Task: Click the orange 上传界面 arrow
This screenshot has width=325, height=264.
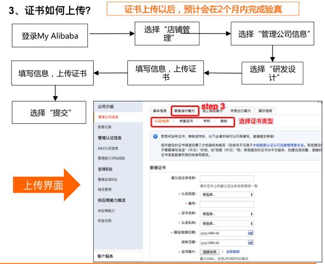Action: (x=46, y=185)
